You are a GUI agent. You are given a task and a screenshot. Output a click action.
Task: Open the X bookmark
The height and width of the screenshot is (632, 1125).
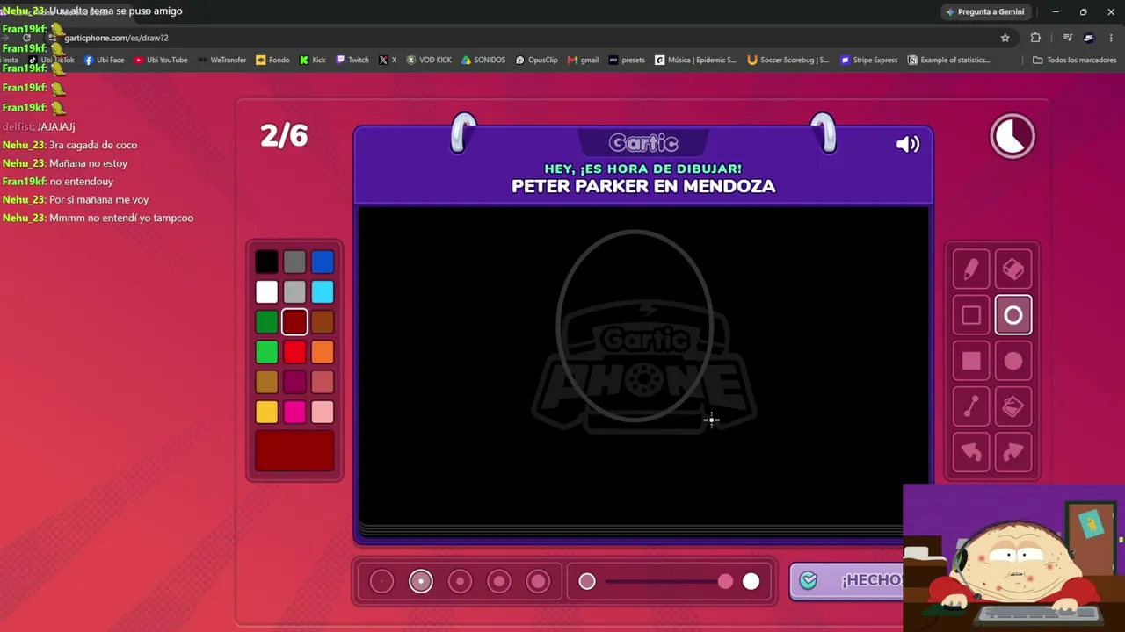[388, 60]
